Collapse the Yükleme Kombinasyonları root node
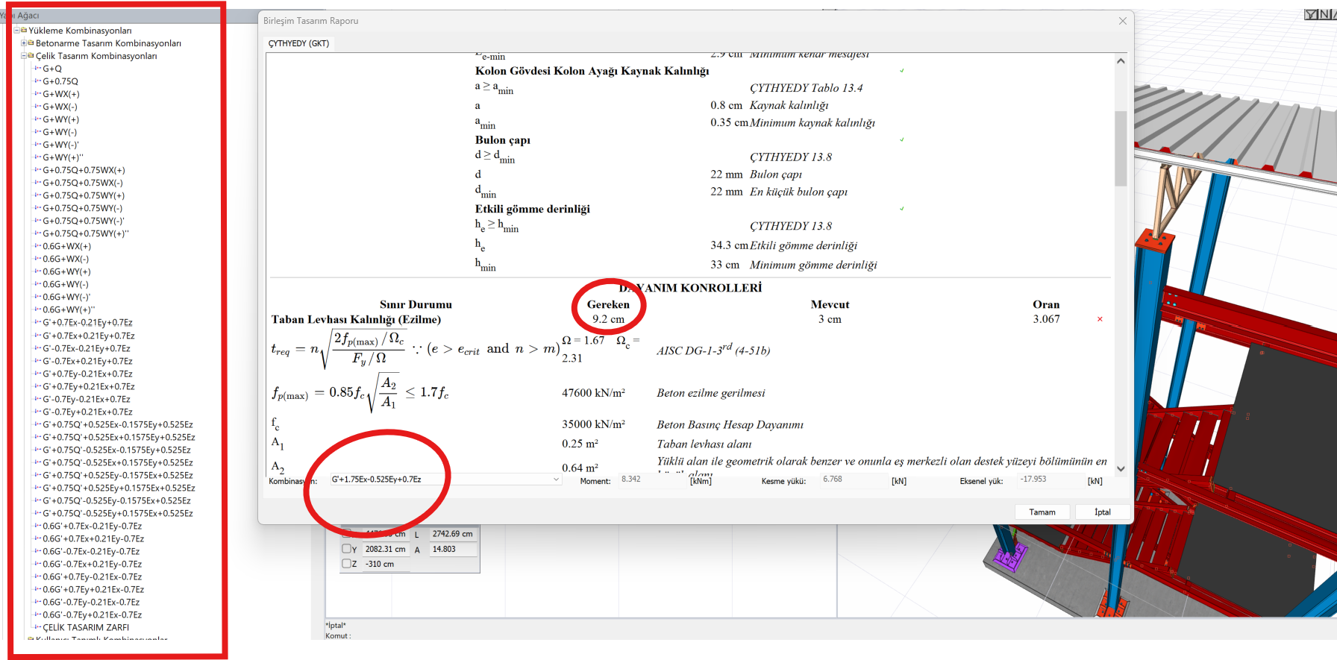Image resolution: width=1337 pixels, height=660 pixels. pos(16,31)
